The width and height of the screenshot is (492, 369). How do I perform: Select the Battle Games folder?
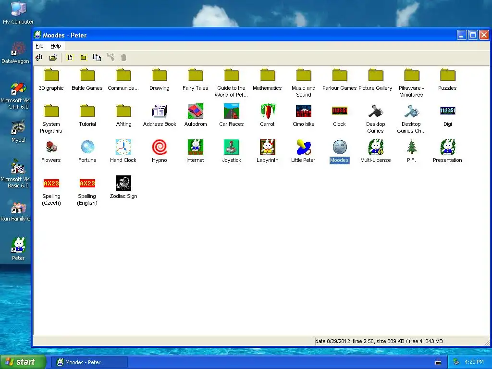(87, 75)
